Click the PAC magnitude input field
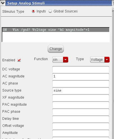Viewport: 114px width, 139px height. [x=81, y=105]
